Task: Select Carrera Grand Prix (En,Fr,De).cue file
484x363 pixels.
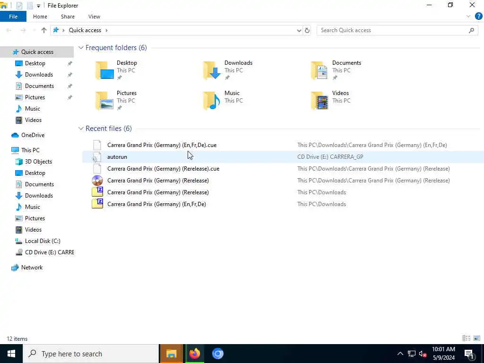Action: pos(283,145)
